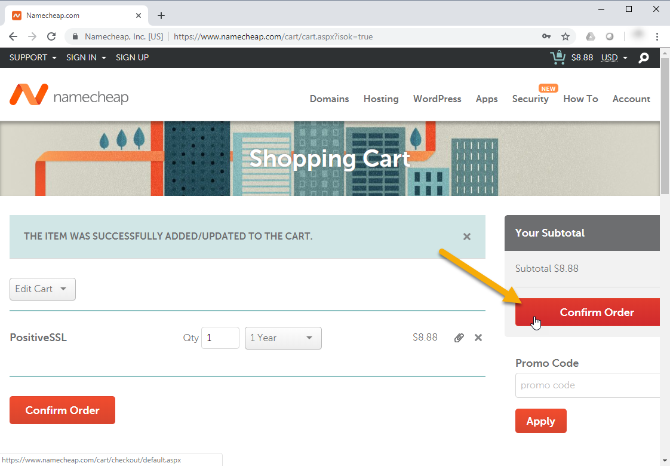670x466 pixels.
Task: Click the browser back arrow
Action: (x=13, y=37)
